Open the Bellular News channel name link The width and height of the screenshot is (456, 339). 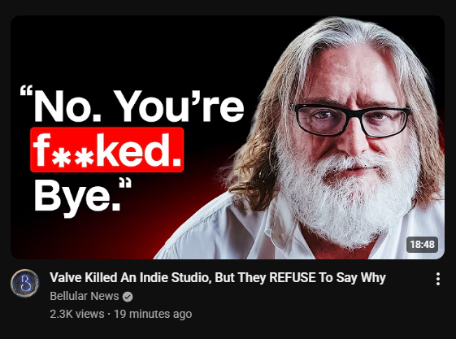pos(85,296)
